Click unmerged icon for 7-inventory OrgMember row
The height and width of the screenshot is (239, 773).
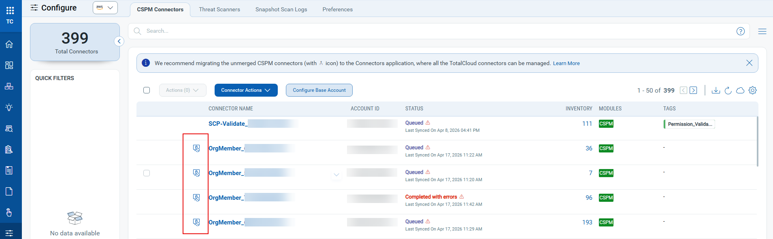tap(196, 173)
